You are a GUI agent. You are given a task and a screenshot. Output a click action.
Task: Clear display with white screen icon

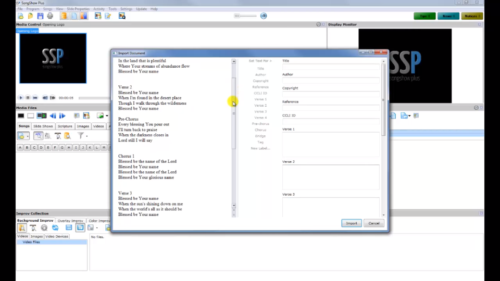click(31, 116)
